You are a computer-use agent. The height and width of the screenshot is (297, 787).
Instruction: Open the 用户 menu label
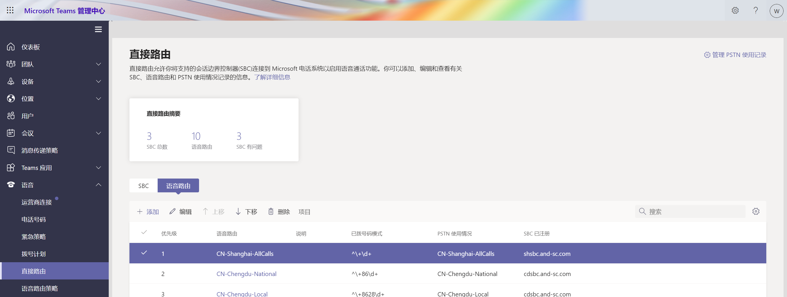point(28,116)
